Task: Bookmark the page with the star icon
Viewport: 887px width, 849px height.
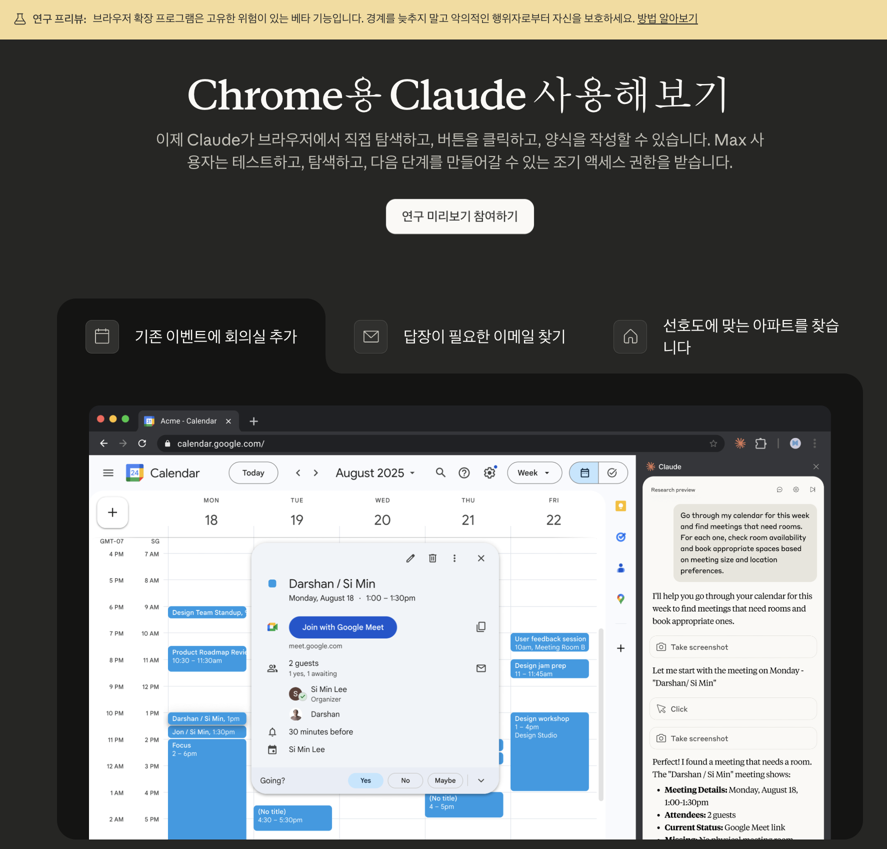Action: pyautogui.click(x=713, y=443)
